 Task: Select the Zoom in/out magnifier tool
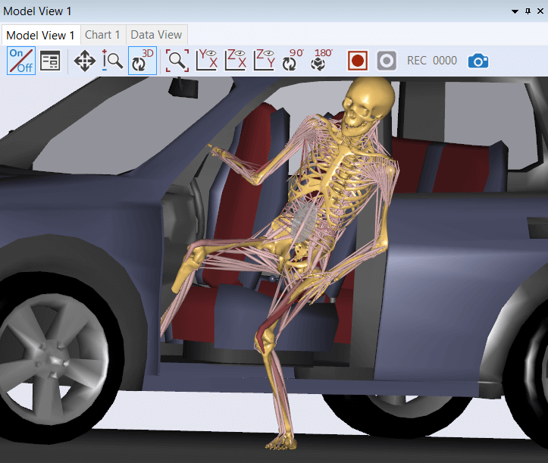(x=112, y=60)
